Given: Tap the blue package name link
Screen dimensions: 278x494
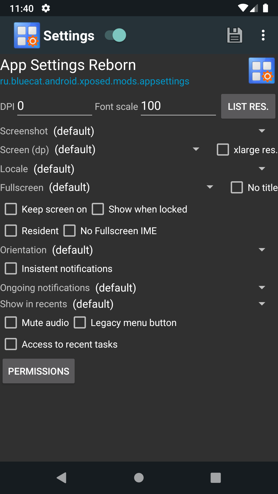Looking at the screenshot, I should click(x=94, y=81).
